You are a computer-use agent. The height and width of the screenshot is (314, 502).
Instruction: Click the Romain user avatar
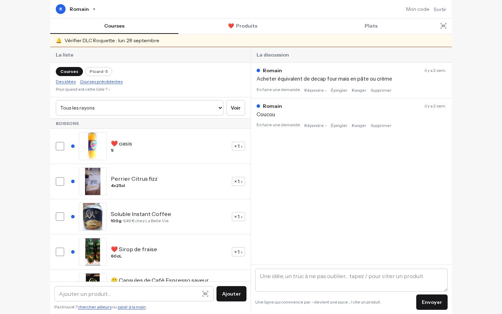click(61, 9)
